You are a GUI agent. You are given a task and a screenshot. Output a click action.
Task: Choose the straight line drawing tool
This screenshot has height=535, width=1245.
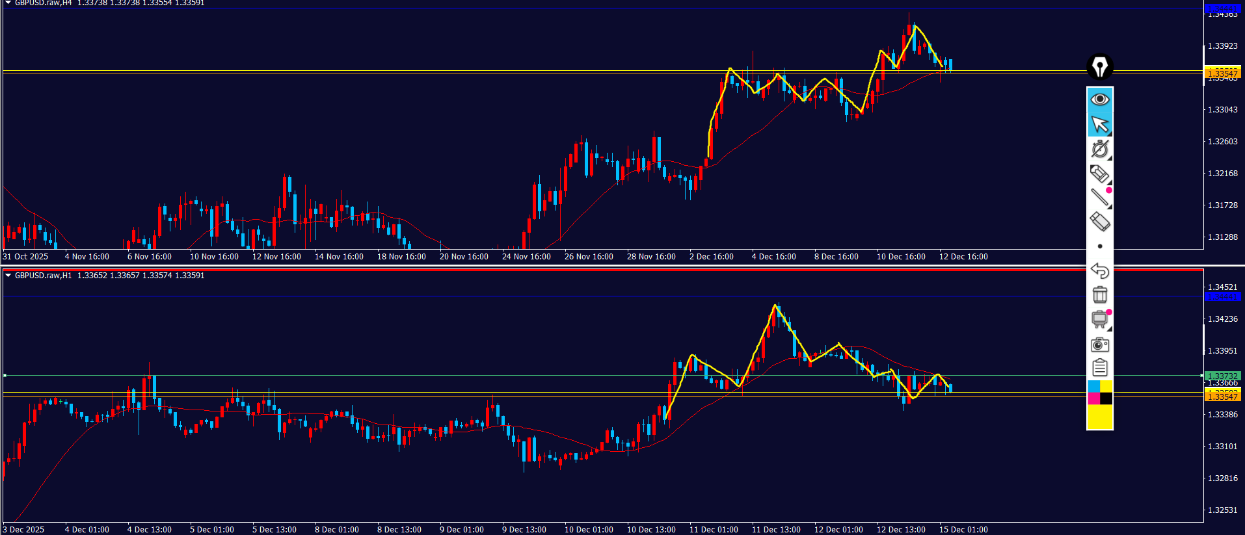pos(1099,198)
